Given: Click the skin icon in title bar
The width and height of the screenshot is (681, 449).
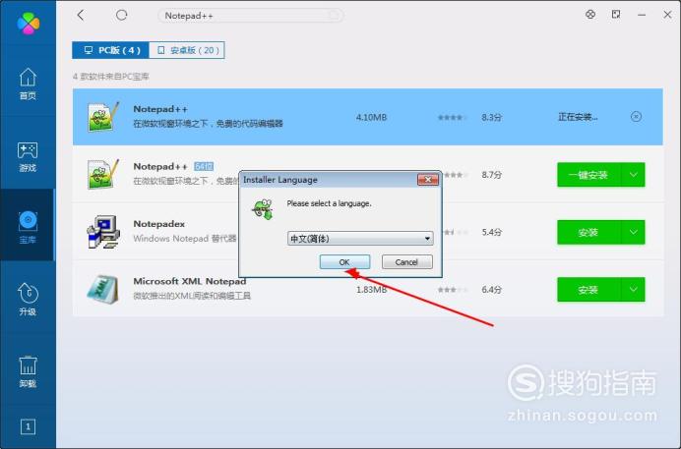Looking at the screenshot, I should (x=590, y=15).
